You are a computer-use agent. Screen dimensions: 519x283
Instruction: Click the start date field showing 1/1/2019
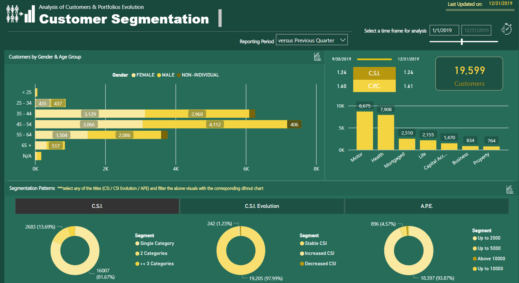444,31
